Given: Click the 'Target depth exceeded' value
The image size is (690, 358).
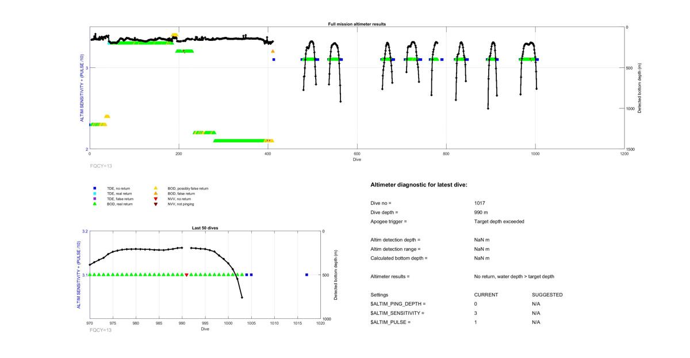Looking at the screenshot, I should [x=499, y=222].
